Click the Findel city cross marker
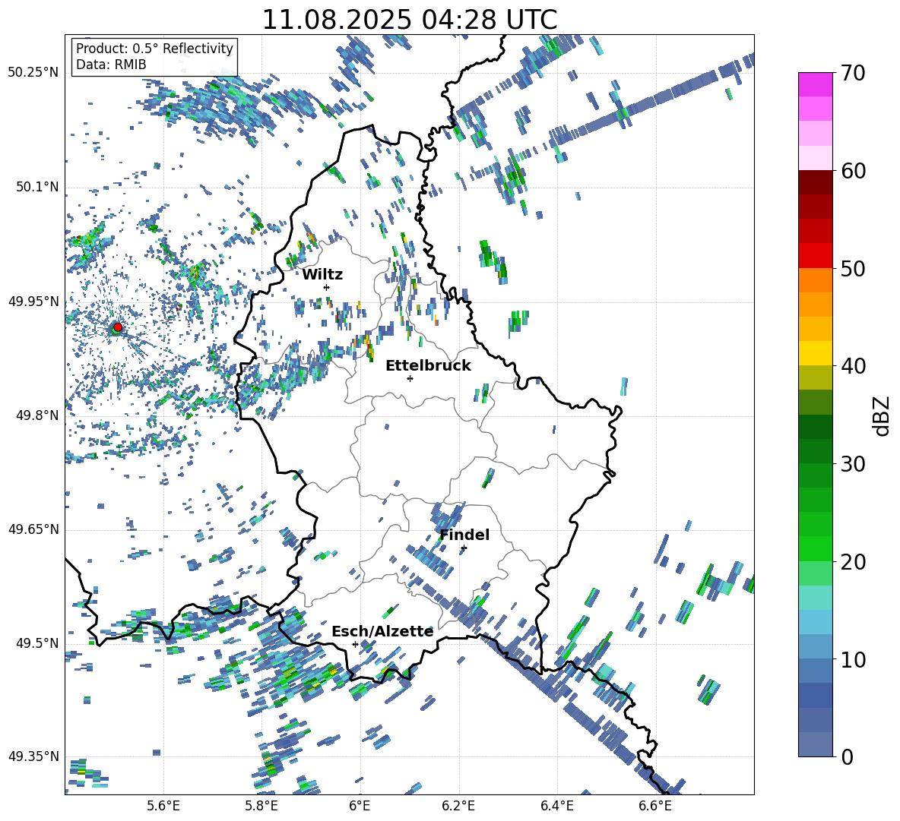Image resolution: width=900 pixels, height=821 pixels. pos(464,548)
